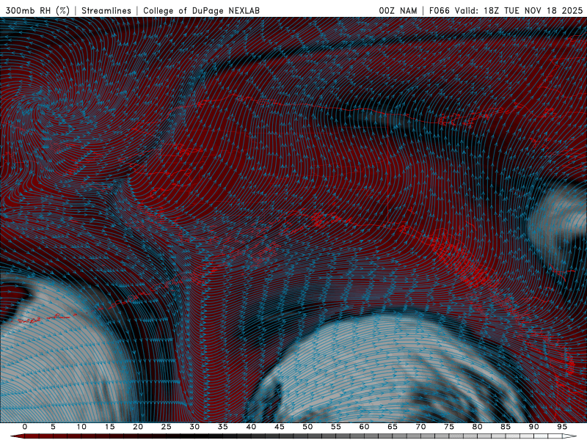Click the '55' label on the color scale
The image size is (587, 440).
pyautogui.click(x=335, y=427)
